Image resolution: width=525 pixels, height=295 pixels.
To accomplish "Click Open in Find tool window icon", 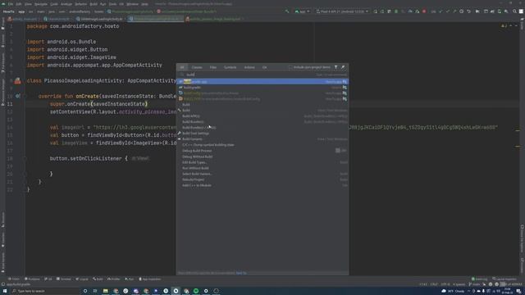I will (x=343, y=67).
